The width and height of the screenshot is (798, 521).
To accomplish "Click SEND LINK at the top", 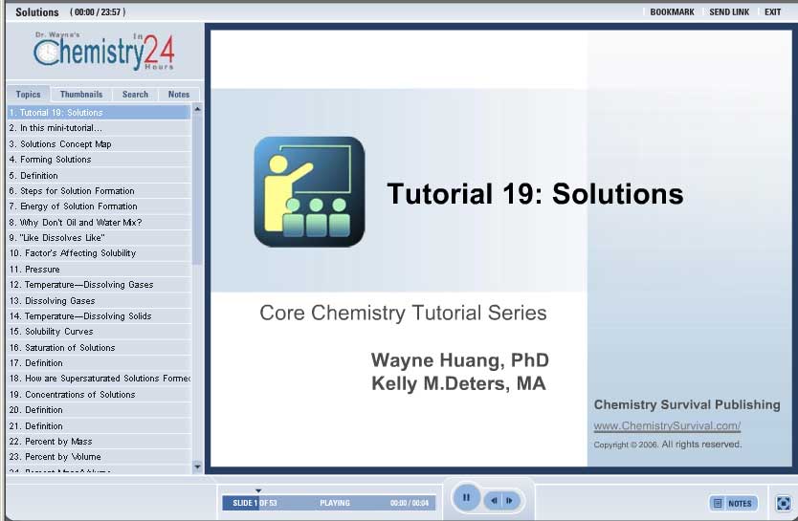I will 729,12.
